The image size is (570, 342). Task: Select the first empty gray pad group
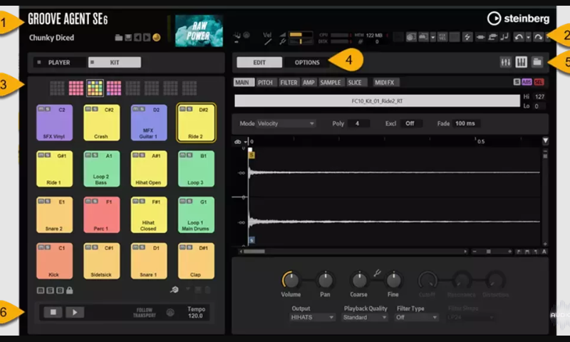57,88
